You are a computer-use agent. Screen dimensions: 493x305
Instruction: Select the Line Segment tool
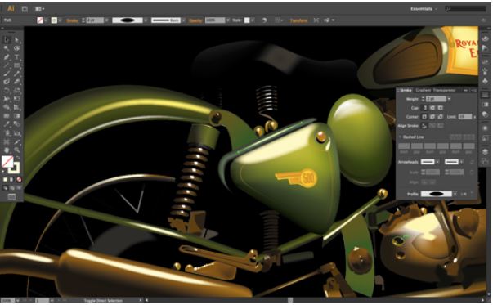click(x=6, y=65)
